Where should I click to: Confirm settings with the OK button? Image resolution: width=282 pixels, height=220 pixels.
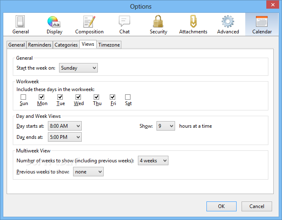click(x=221, y=206)
